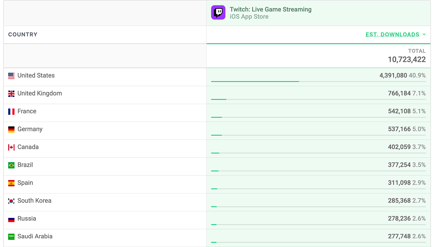The width and height of the screenshot is (435, 247).
Task: Click the Saudi Arabia flag icon
Action: point(11,236)
